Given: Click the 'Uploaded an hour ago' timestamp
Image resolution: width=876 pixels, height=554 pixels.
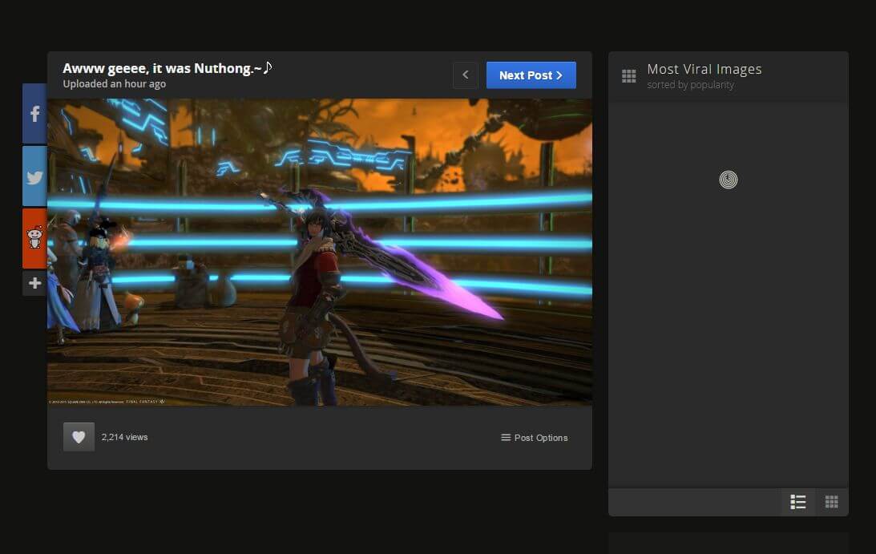Looking at the screenshot, I should pos(114,84).
